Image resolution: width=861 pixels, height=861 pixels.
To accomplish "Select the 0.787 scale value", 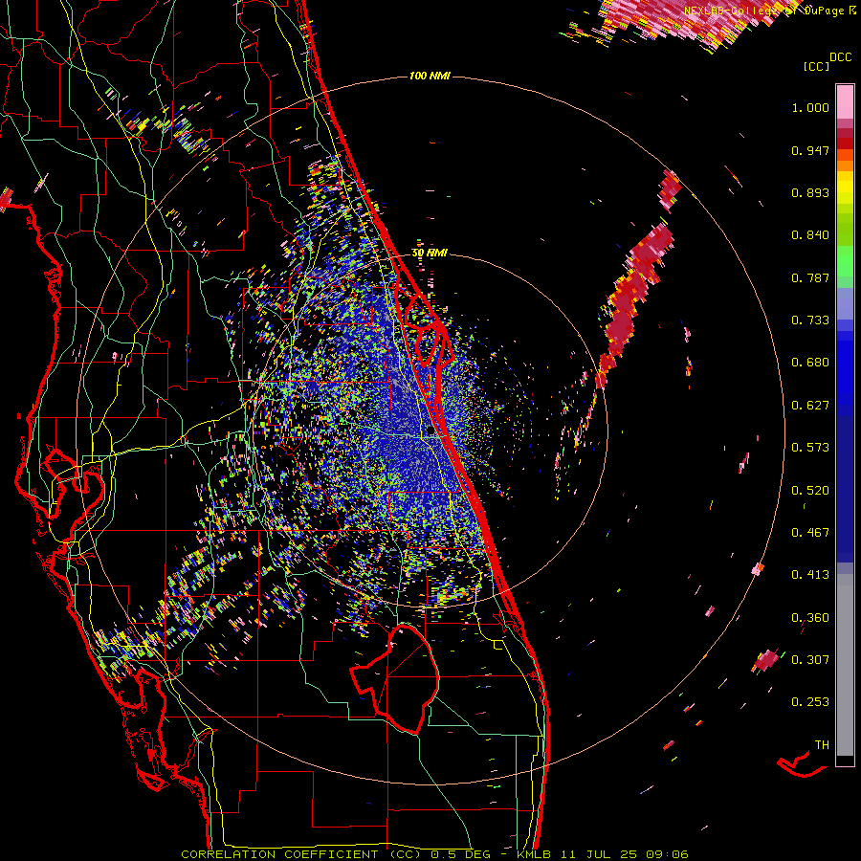I will pyautogui.click(x=810, y=277).
